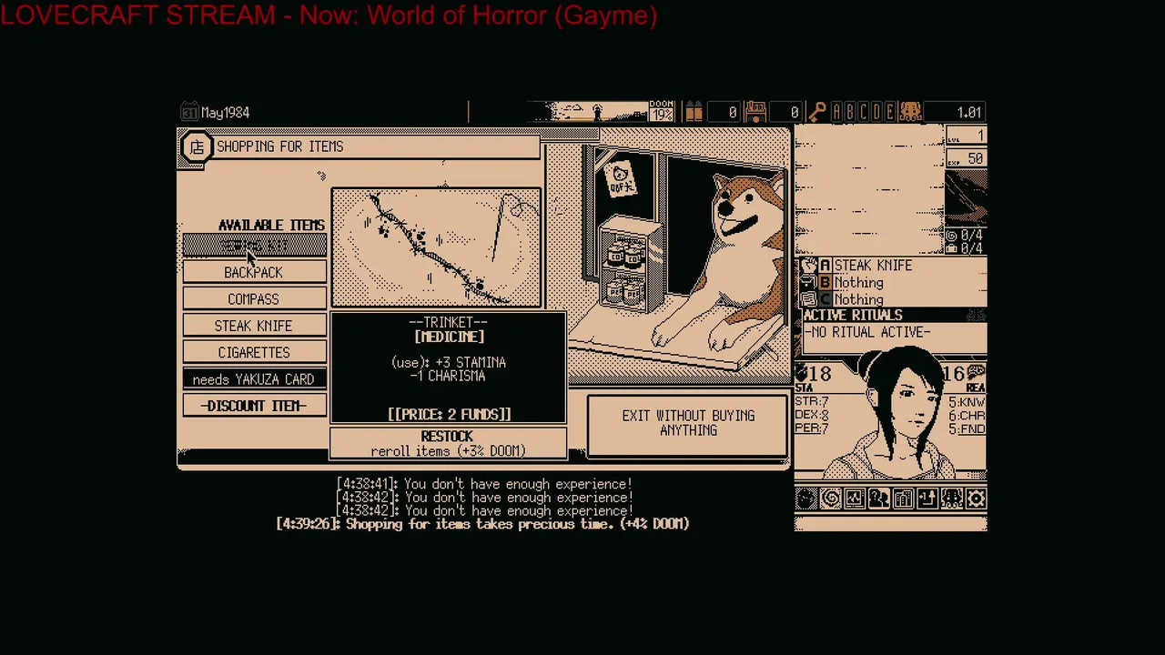Select CIGARETTES from available items
This screenshot has width=1165, height=655.
[254, 353]
